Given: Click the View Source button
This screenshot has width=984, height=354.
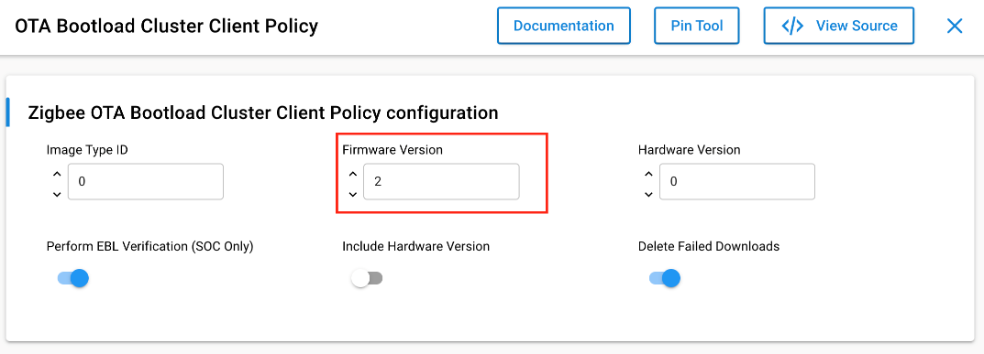Looking at the screenshot, I should click(839, 26).
